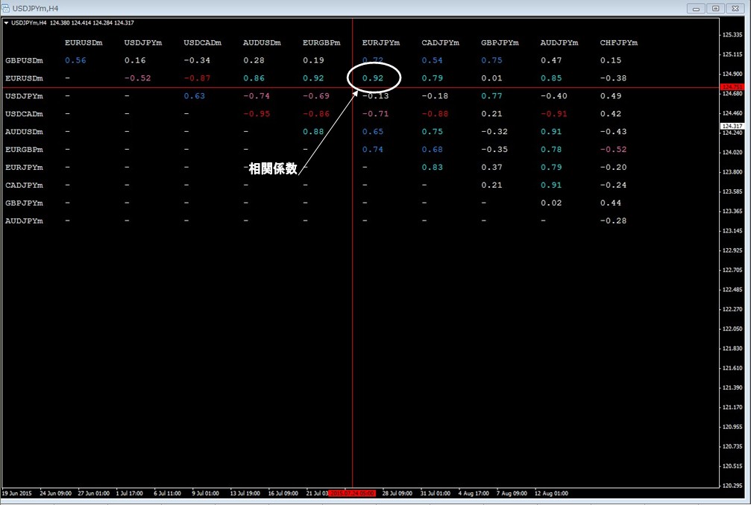This screenshot has height=505, width=751.
Task: Click the 1 Jul 17:00 time axis label
Action: point(129,493)
